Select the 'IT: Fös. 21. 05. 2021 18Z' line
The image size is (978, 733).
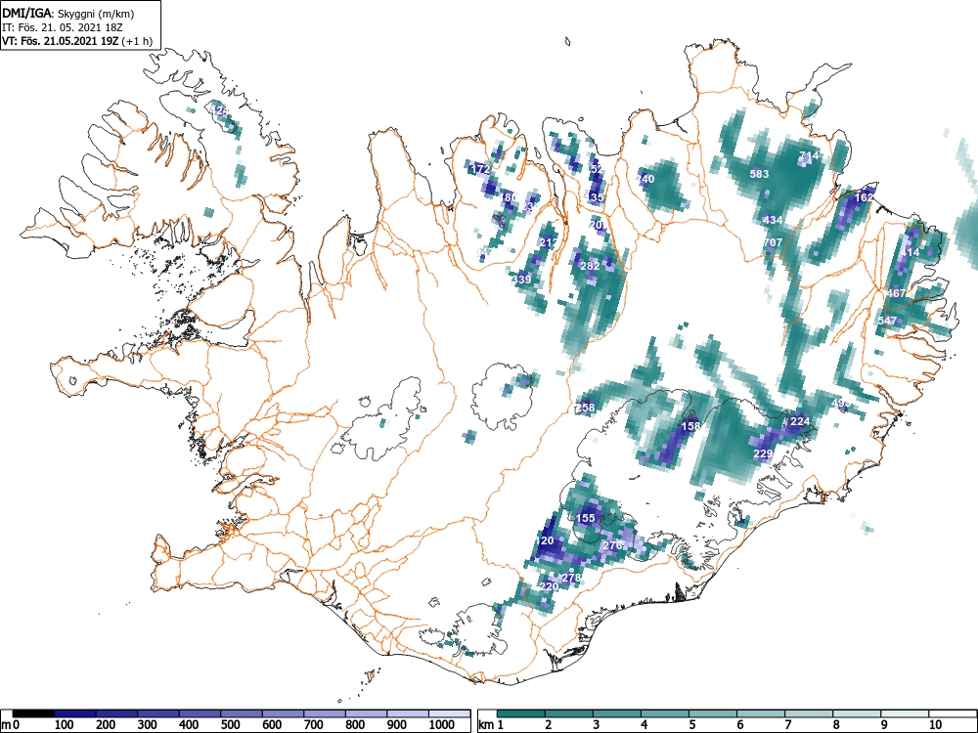61,27
